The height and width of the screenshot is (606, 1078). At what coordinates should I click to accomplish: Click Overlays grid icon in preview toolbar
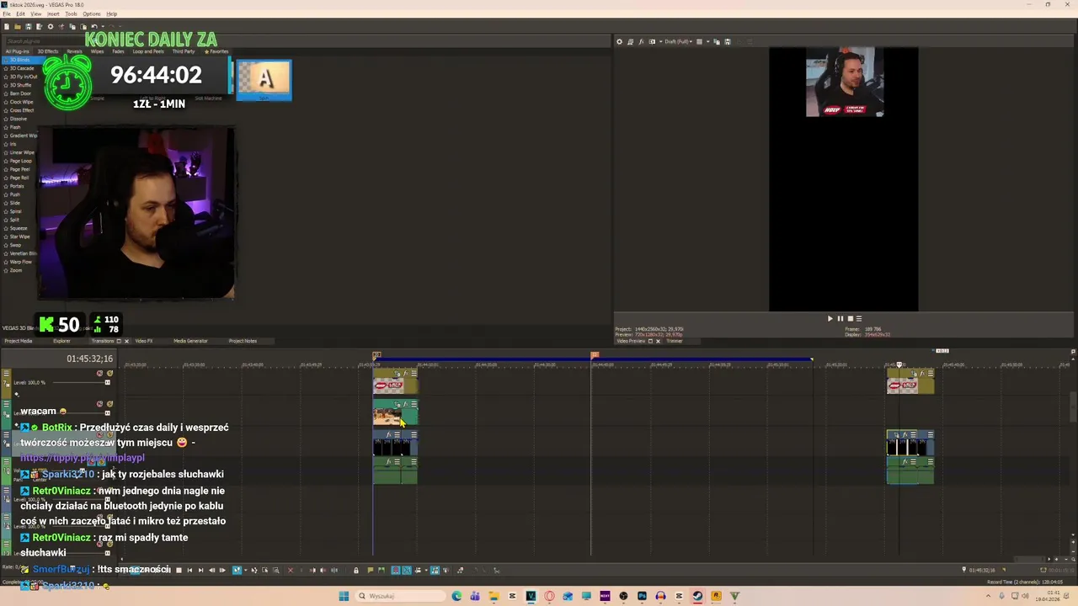(x=699, y=42)
